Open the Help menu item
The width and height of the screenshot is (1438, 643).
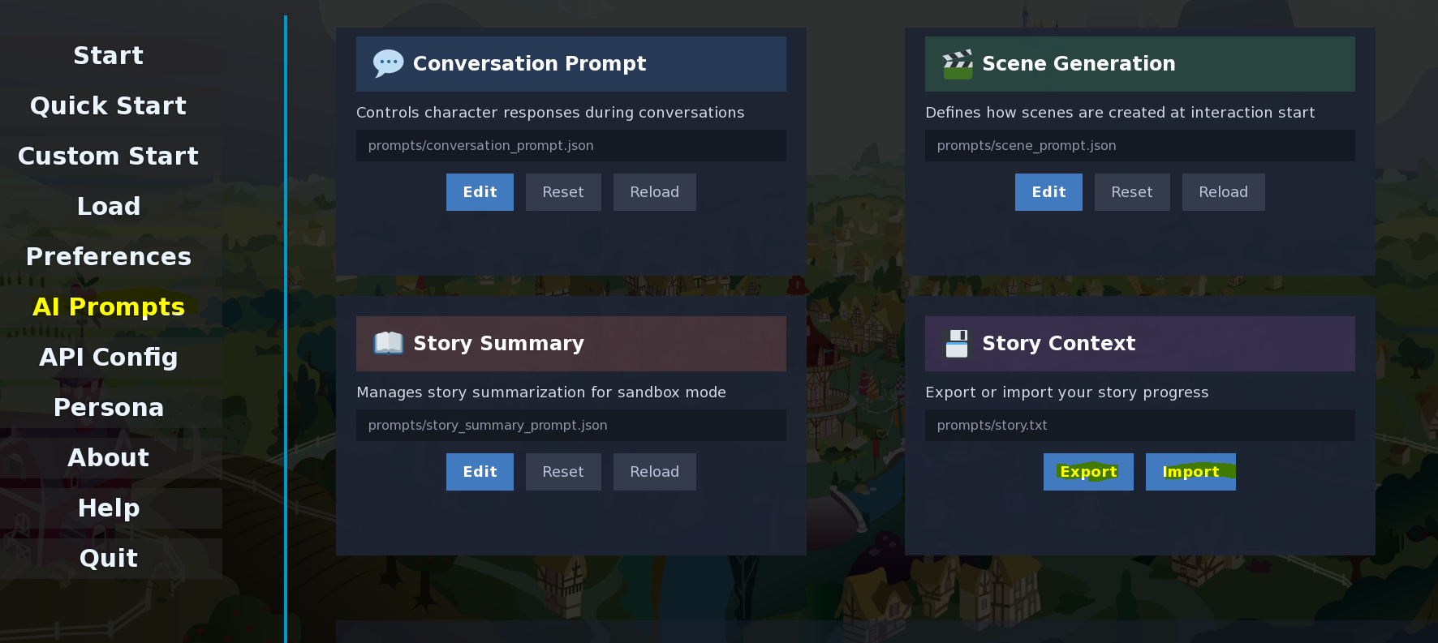click(109, 508)
